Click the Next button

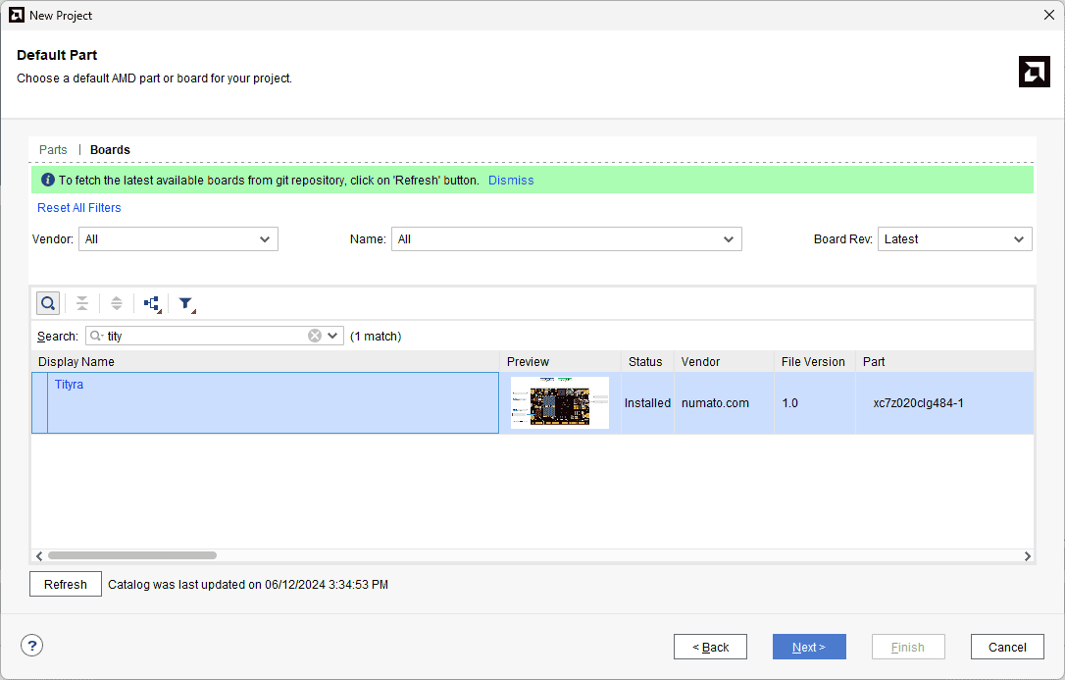point(809,647)
